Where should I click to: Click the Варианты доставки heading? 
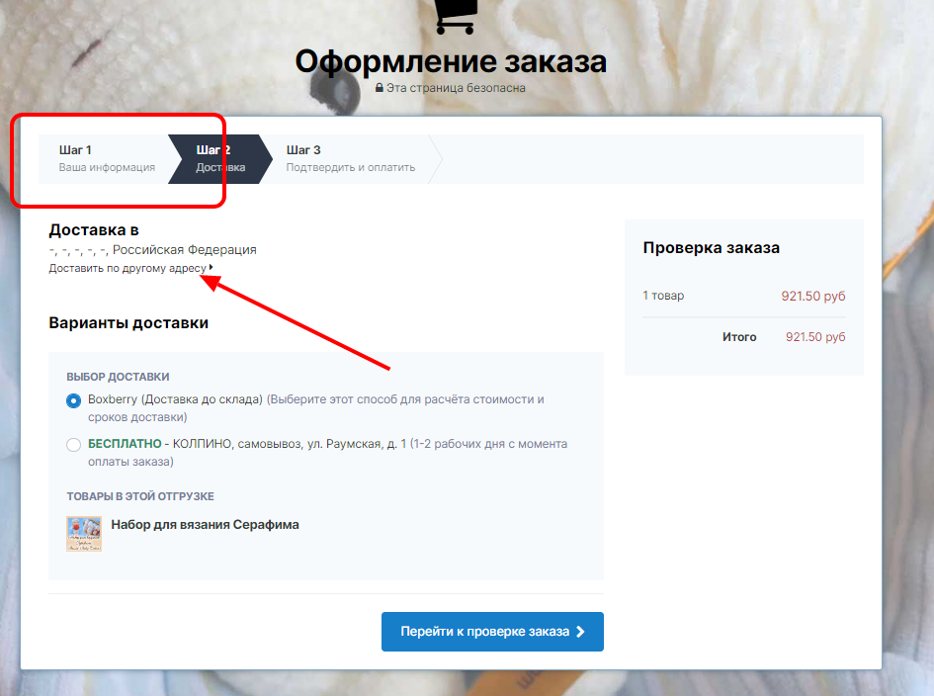[x=128, y=323]
